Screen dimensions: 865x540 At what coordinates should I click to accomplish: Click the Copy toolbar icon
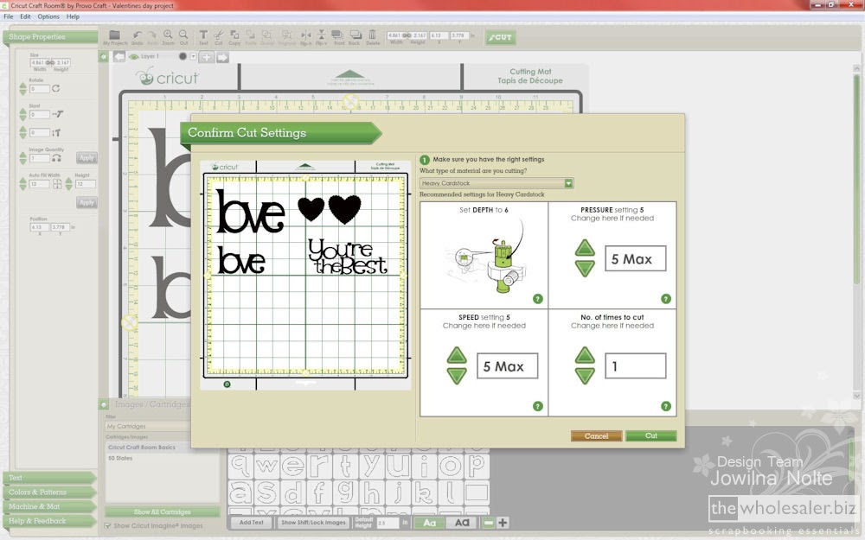[x=234, y=35]
